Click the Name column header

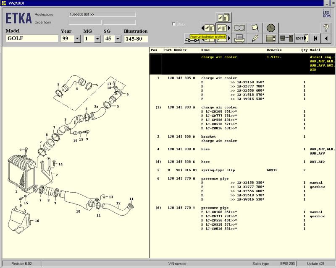tap(205, 50)
